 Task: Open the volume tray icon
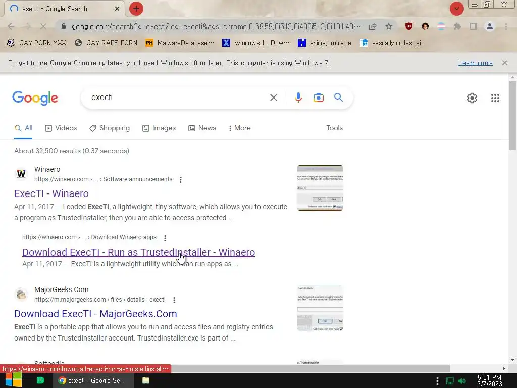click(x=462, y=381)
